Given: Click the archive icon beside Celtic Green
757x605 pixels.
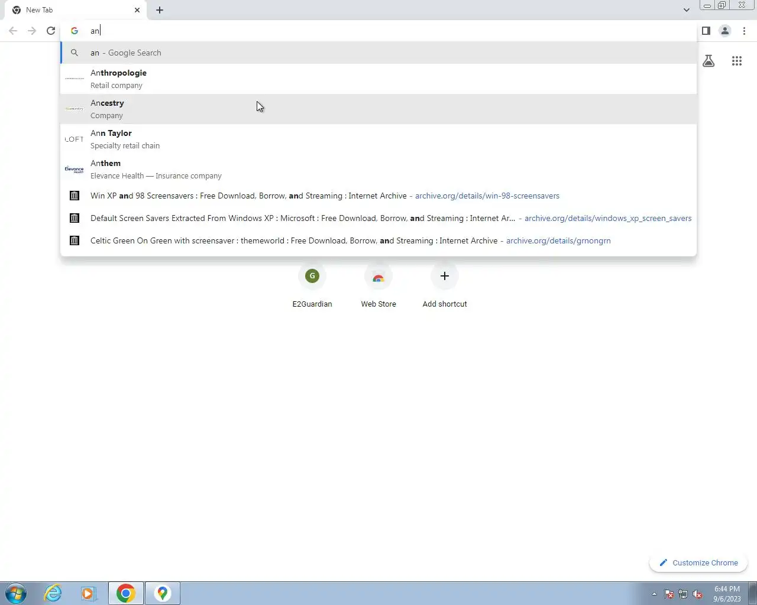Looking at the screenshot, I should pos(75,240).
